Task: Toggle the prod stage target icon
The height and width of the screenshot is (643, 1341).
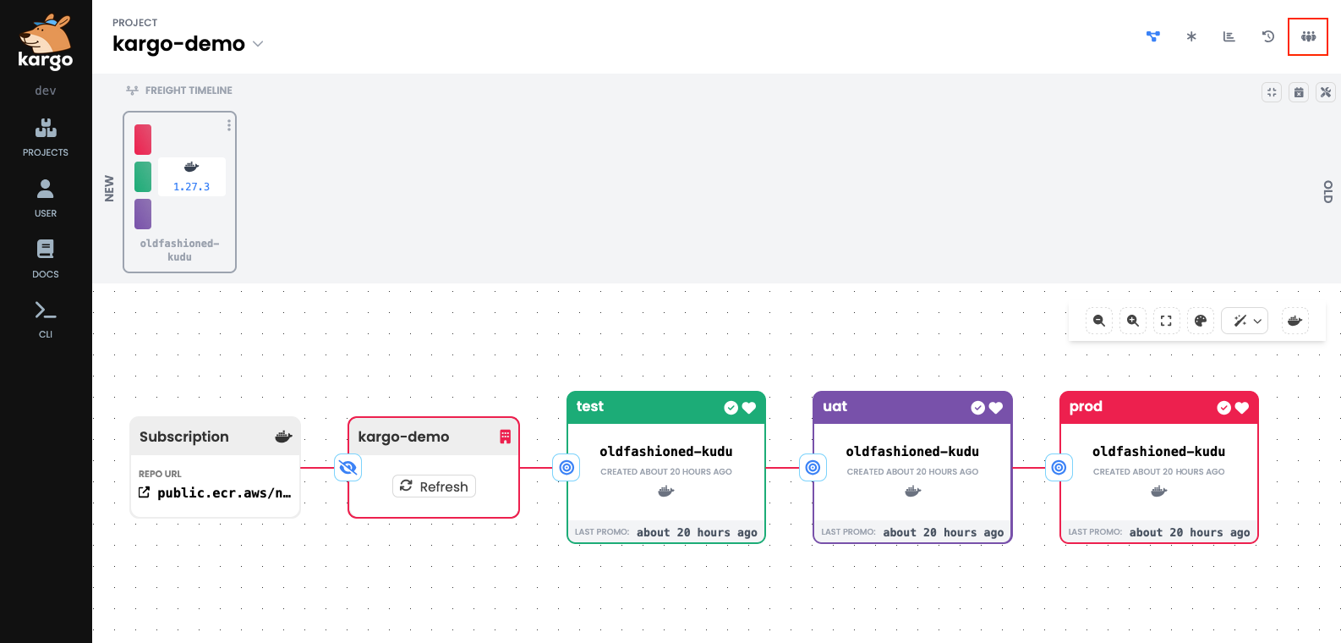Action: (1059, 467)
